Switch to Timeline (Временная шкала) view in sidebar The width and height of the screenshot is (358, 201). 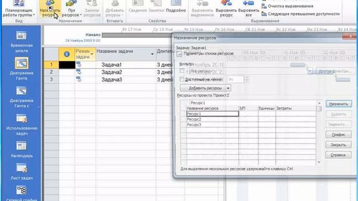click(21, 42)
